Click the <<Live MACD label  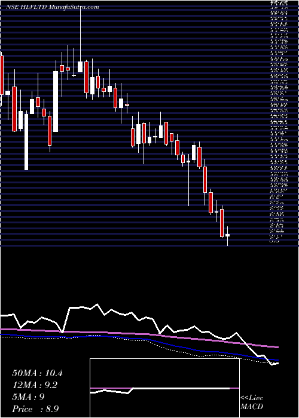(252, 402)
